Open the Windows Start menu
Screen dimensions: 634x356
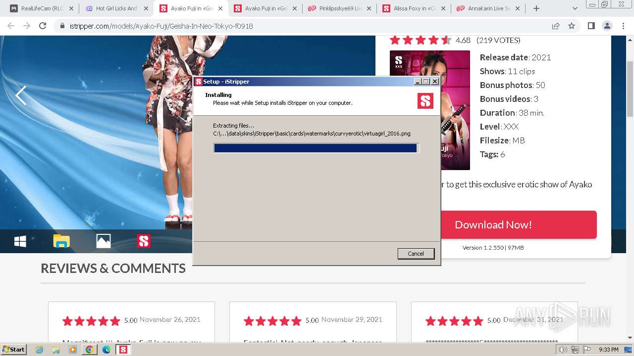click(14, 349)
